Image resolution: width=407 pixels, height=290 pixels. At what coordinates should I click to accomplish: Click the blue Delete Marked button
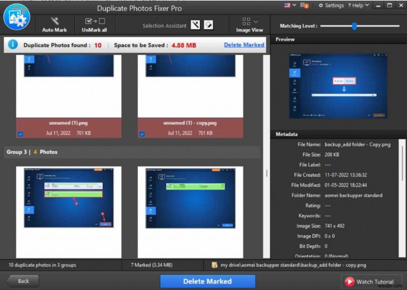pos(208,281)
